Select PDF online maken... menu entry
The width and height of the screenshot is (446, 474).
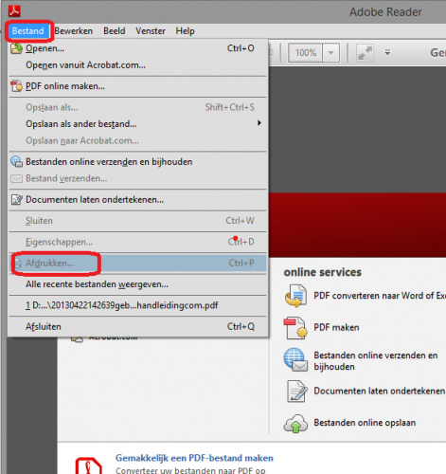(138, 86)
